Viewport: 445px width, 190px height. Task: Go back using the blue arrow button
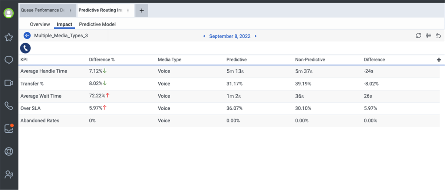[27, 35]
